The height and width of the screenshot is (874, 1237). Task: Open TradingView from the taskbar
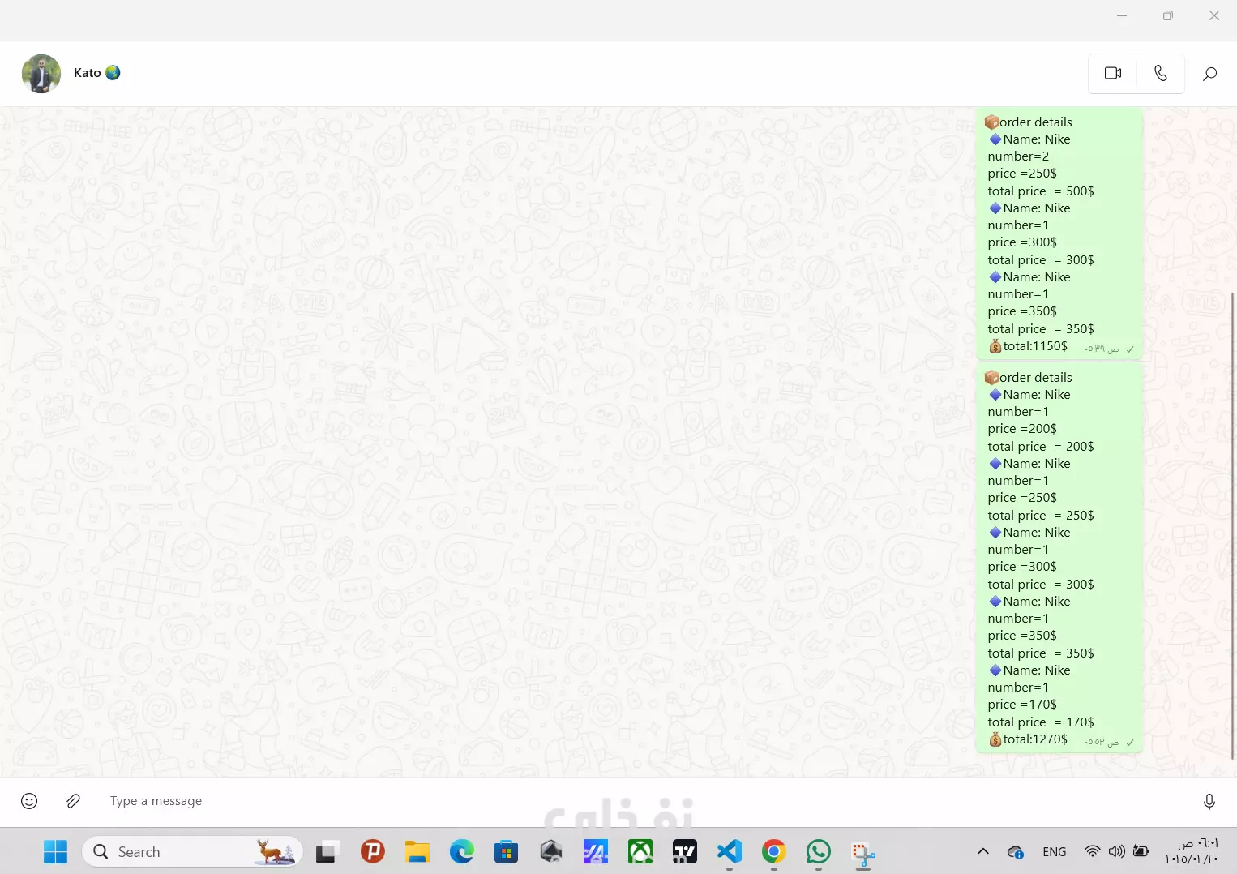point(685,851)
